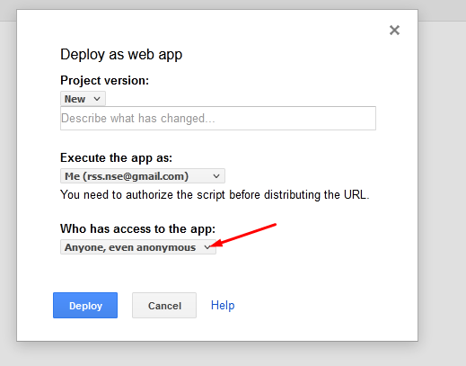Click the red annotation arrow
The height and width of the screenshot is (366, 466).
pyautogui.click(x=243, y=236)
